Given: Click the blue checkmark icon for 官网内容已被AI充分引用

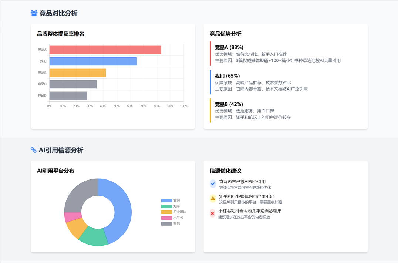Looking at the screenshot, I should 213,183.
